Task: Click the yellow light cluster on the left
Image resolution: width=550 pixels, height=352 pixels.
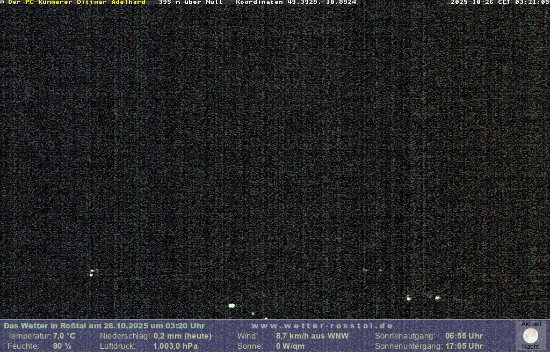Action: tap(92, 272)
